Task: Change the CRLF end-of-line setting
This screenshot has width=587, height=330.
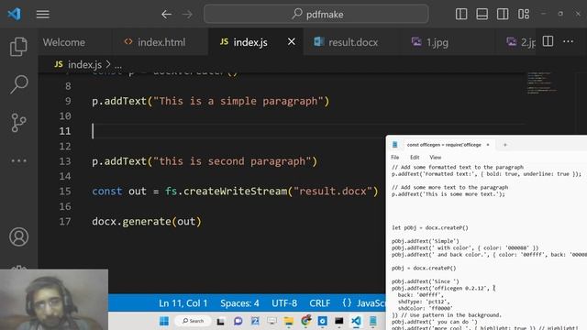Action: tap(320, 303)
